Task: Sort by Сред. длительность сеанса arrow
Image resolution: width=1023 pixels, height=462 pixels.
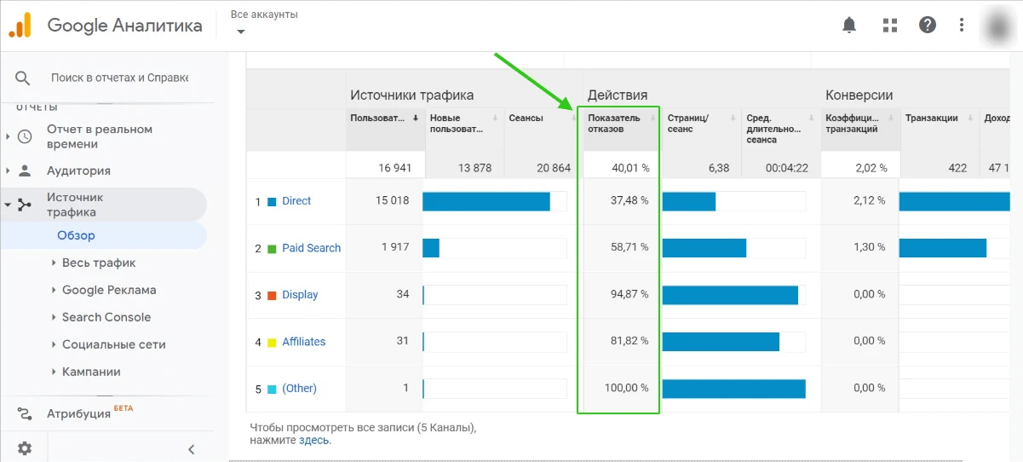Action: click(813, 118)
